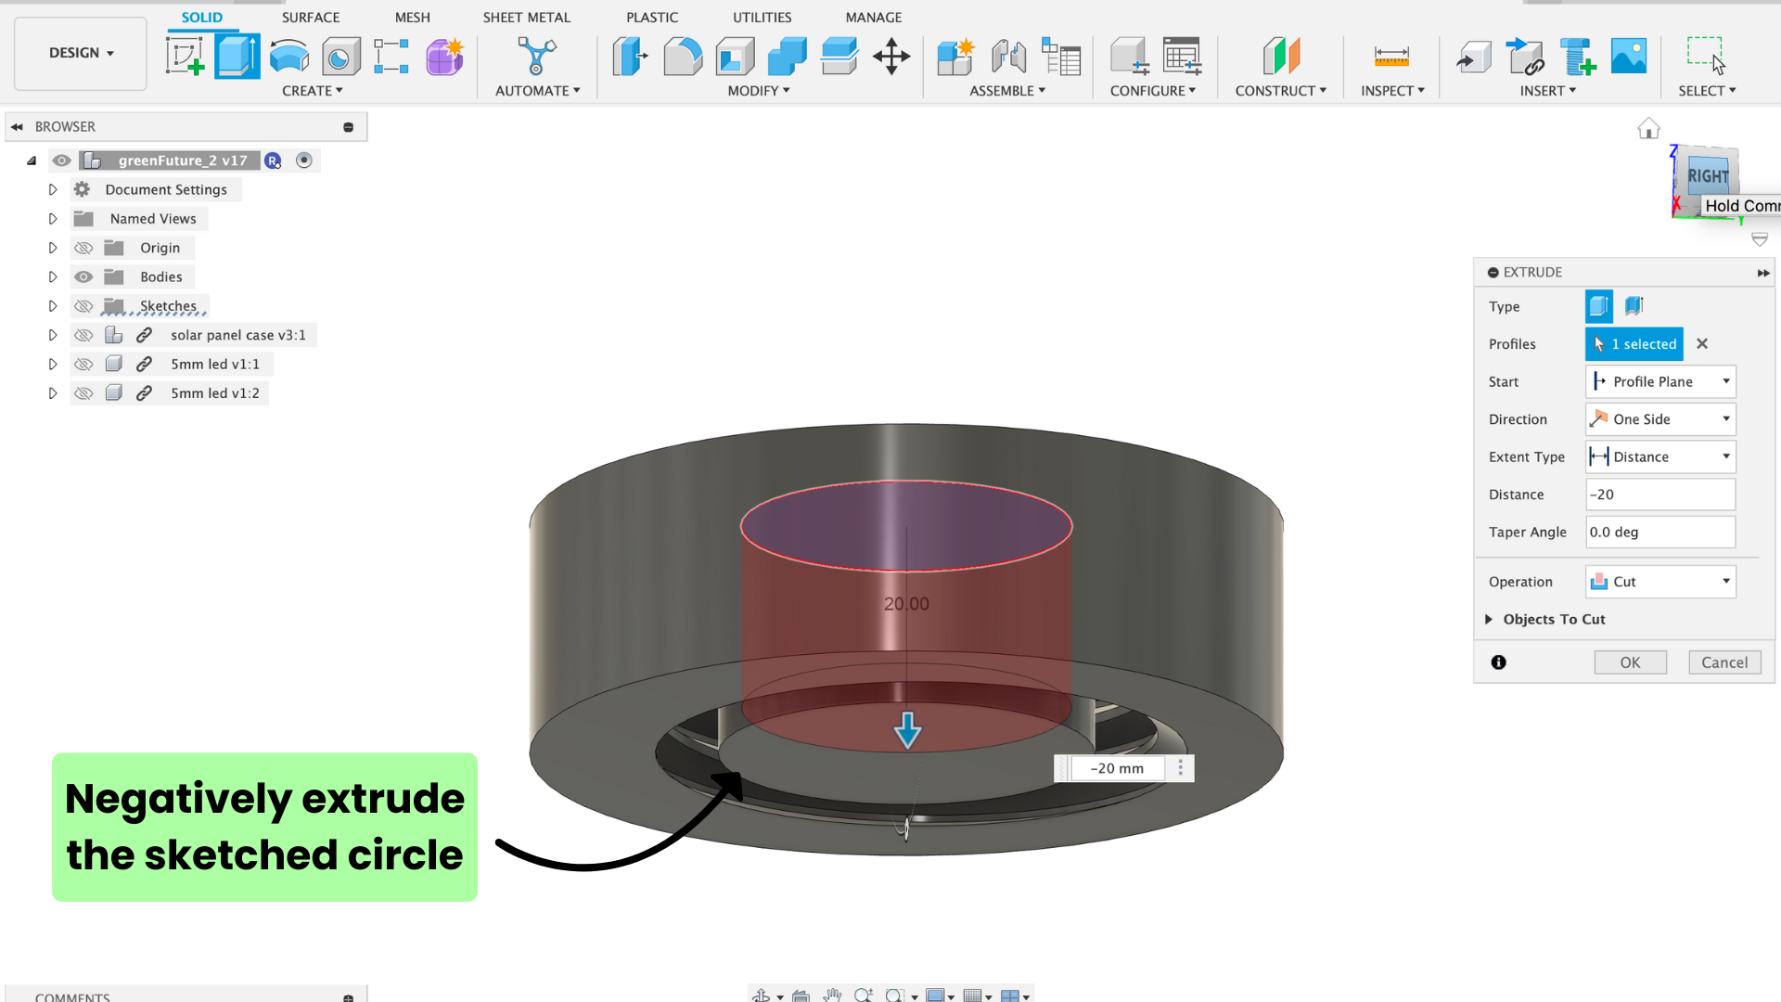Select the Press Pull tool icon
Viewport: 1781px width, 1002px height.
point(631,56)
